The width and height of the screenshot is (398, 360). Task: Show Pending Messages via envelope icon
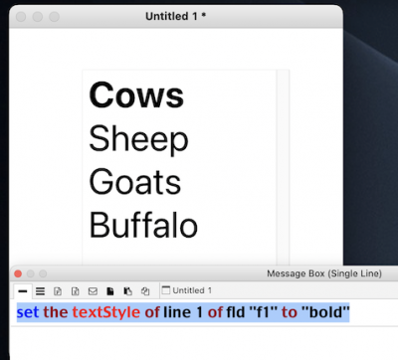(93, 291)
